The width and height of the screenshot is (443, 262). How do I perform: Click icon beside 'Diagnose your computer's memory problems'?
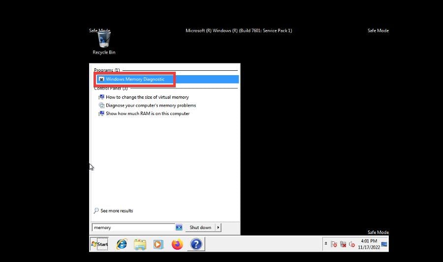click(x=101, y=105)
